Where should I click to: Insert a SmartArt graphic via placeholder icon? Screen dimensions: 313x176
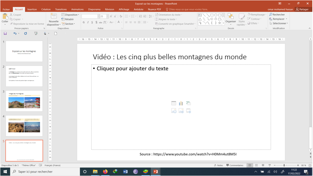(x=188, y=103)
